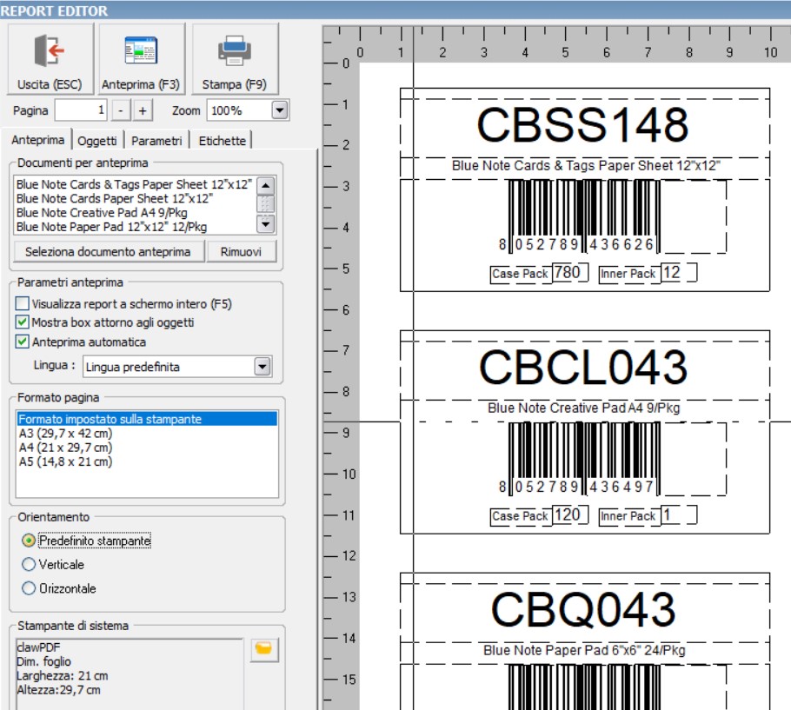The width and height of the screenshot is (791, 710).
Task: Click the Rimuovi button
Action: pyautogui.click(x=241, y=252)
